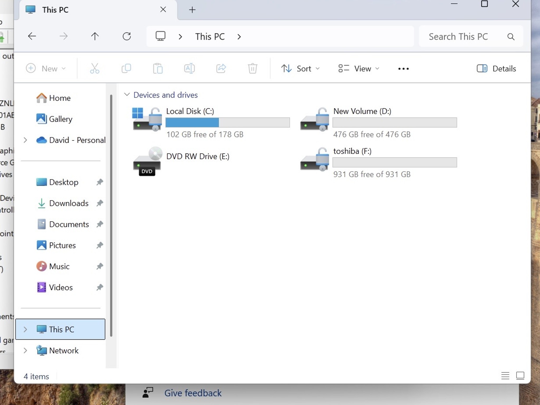Go up one folder level
540x405 pixels.
(x=95, y=36)
